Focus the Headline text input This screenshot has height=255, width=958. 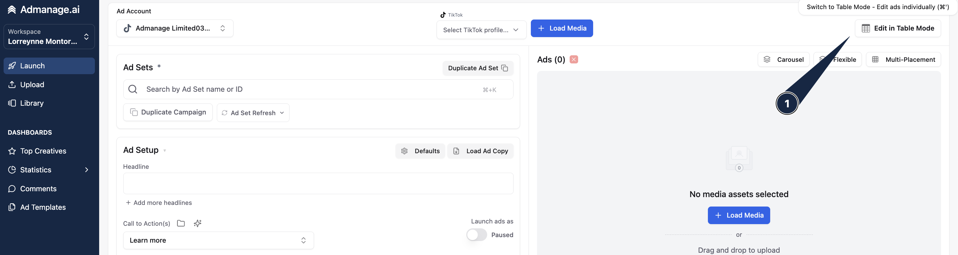(318, 183)
